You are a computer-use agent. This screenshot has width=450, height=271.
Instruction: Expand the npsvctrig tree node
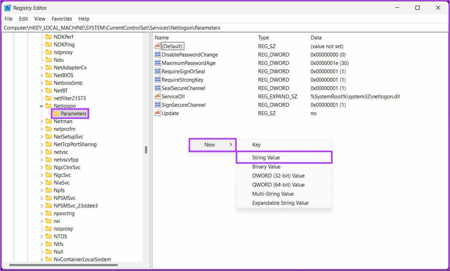42,213
